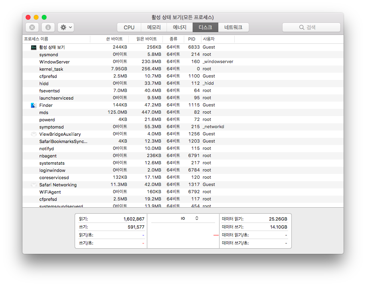Switch to the CPU tab
366x286 pixels.
tap(128, 27)
